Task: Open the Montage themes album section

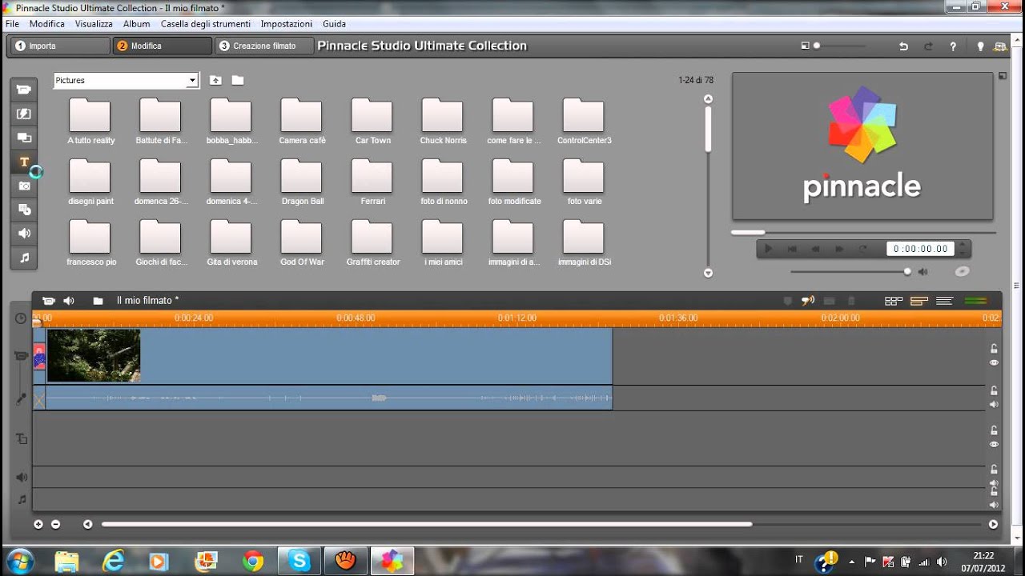Action: [x=24, y=138]
